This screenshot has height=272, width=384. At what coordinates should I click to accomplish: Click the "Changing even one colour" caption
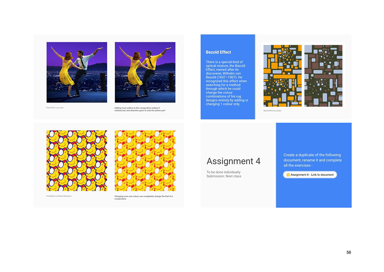coord(144,197)
